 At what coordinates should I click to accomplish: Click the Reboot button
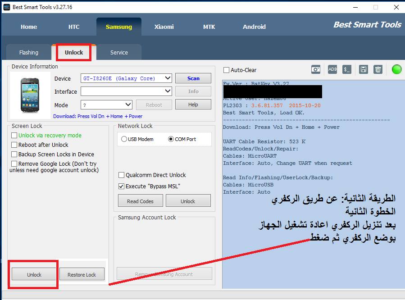(154, 105)
